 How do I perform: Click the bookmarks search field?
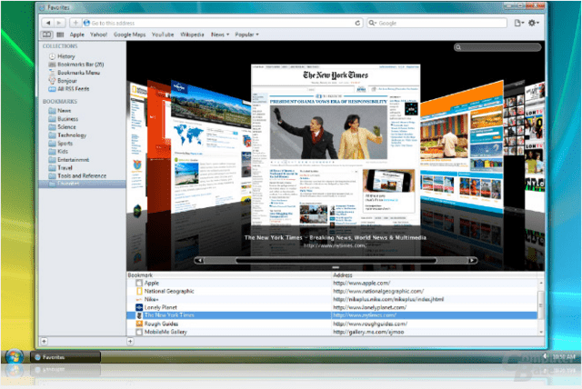coord(497,47)
